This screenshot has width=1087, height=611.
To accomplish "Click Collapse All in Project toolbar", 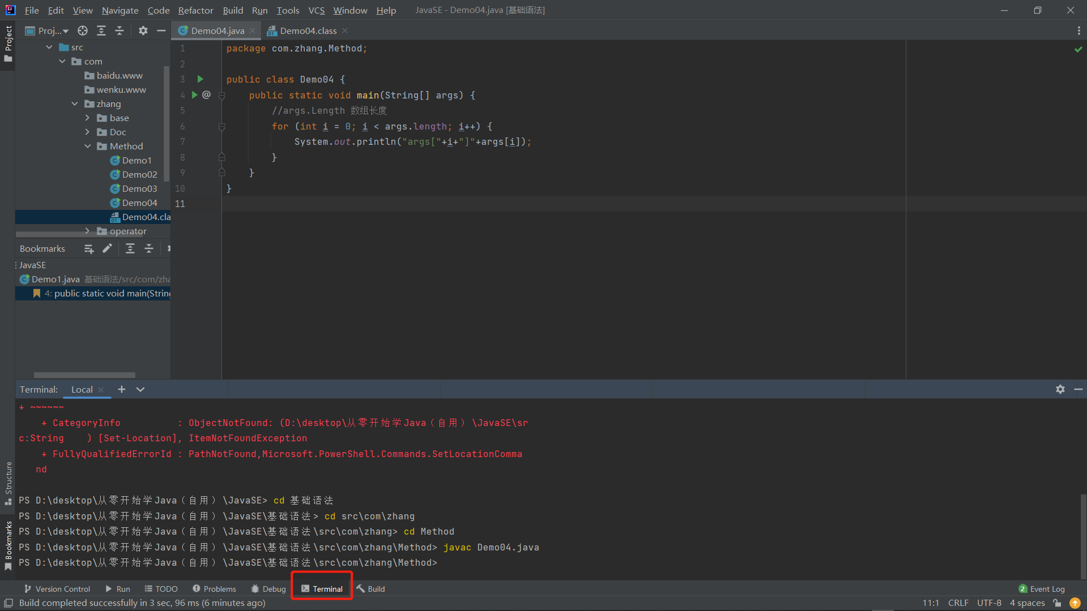I will click(119, 31).
